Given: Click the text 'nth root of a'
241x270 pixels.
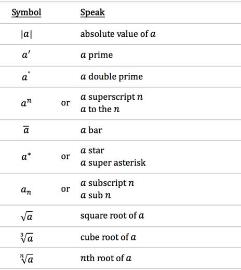Looking at the screenshot, I should (106, 259).
